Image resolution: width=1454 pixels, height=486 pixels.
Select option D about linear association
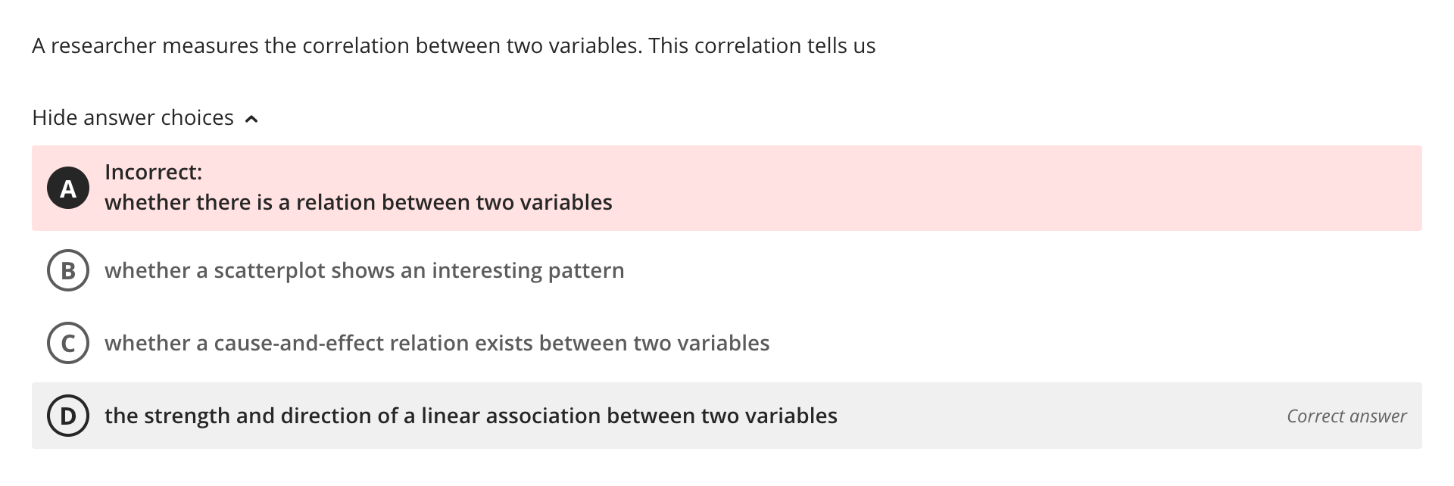tap(471, 415)
